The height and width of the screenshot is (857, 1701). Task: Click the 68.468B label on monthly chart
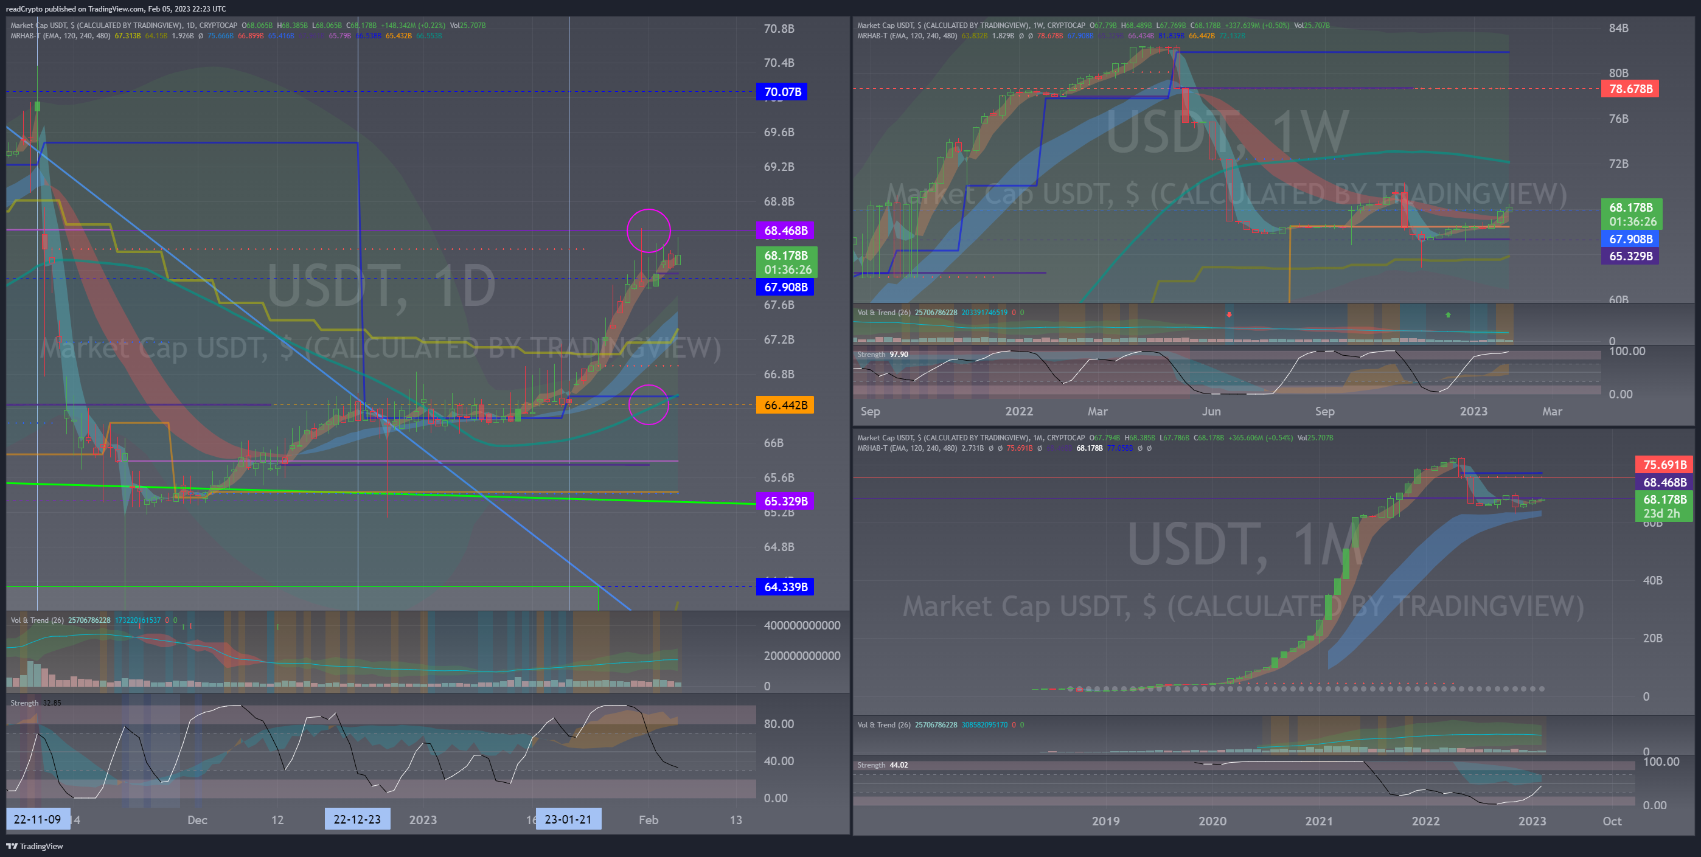click(x=1664, y=483)
